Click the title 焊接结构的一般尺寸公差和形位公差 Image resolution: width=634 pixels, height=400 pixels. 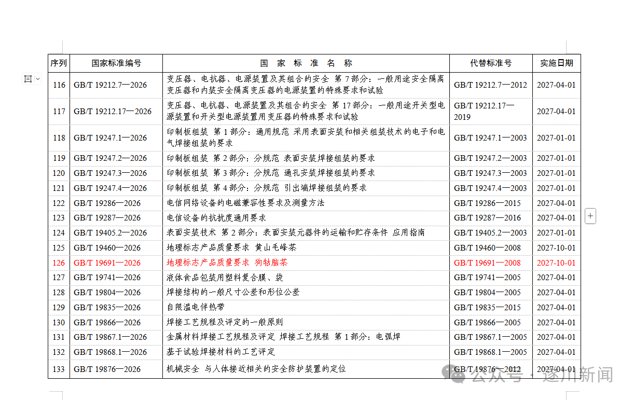[233, 292]
